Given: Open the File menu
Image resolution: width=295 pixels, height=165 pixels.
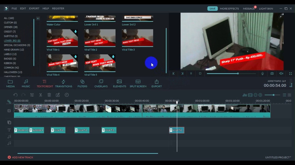Looking at the screenshot, I should click(14, 9).
